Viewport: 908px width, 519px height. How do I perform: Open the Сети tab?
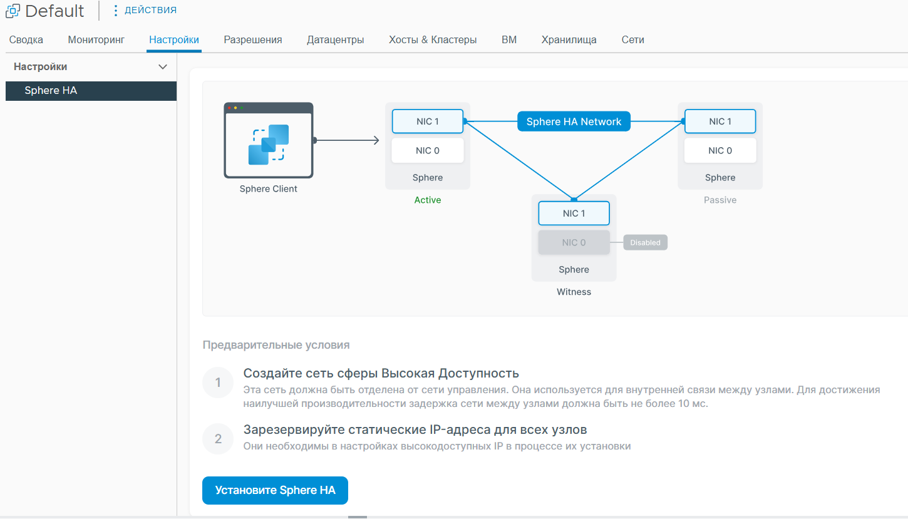(633, 39)
